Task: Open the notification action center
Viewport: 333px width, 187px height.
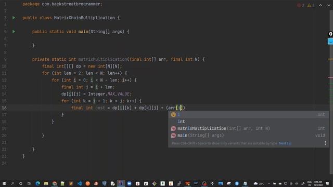Action: tap(327, 183)
